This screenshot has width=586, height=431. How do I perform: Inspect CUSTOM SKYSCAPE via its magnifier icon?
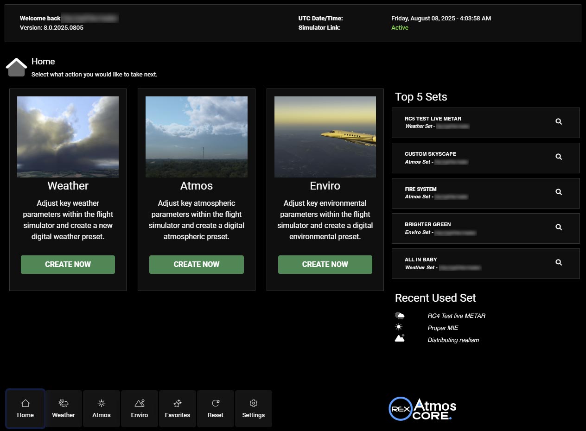point(558,157)
